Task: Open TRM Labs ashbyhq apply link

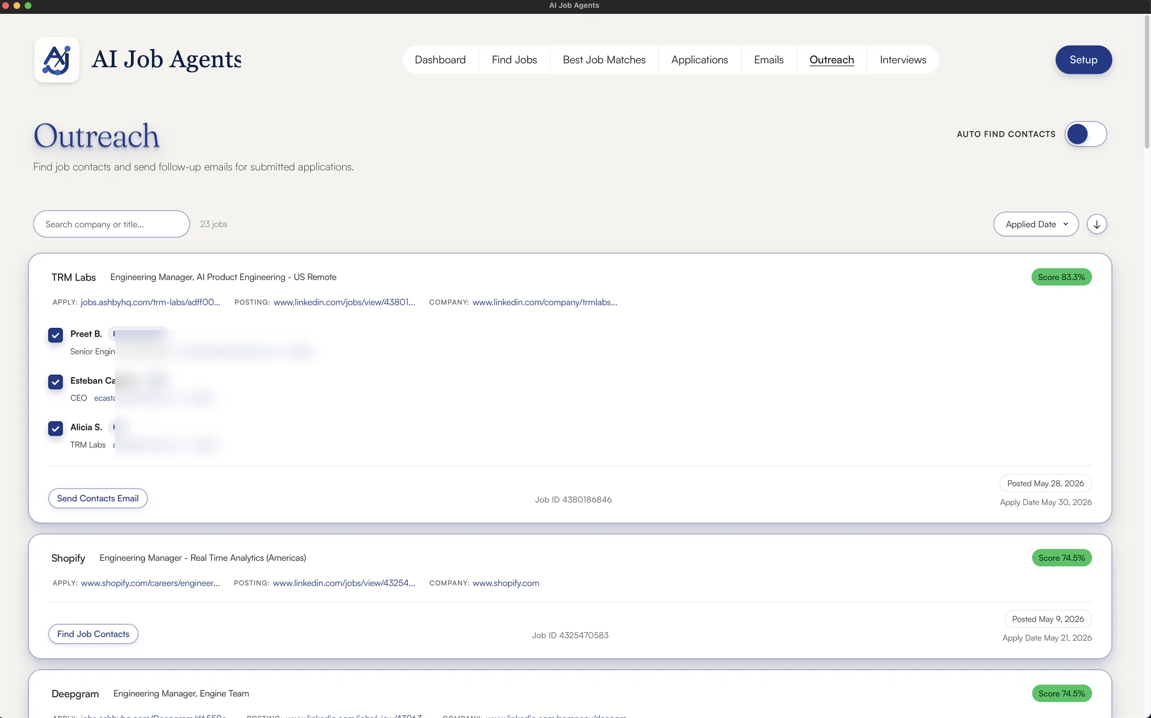Action: (x=150, y=302)
